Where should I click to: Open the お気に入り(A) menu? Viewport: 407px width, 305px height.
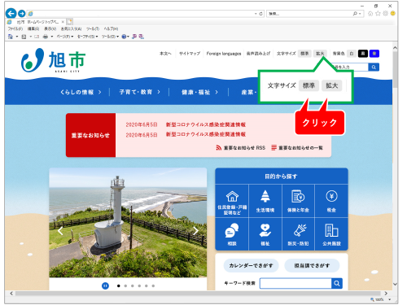[71, 28]
